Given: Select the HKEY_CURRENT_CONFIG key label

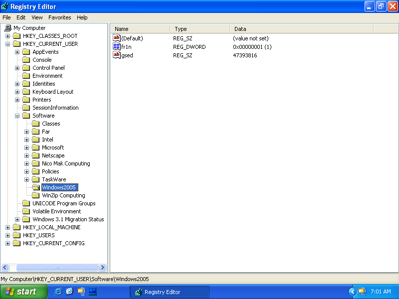Looking at the screenshot, I should point(54,243).
